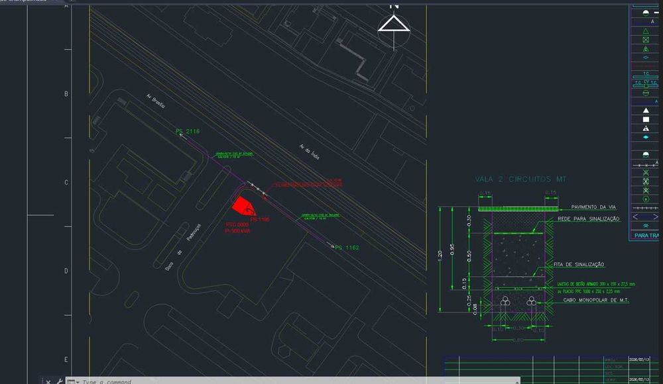This screenshot has height=384, width=663.
Task: Select the 'PS 2116' label
Action: pos(188,131)
